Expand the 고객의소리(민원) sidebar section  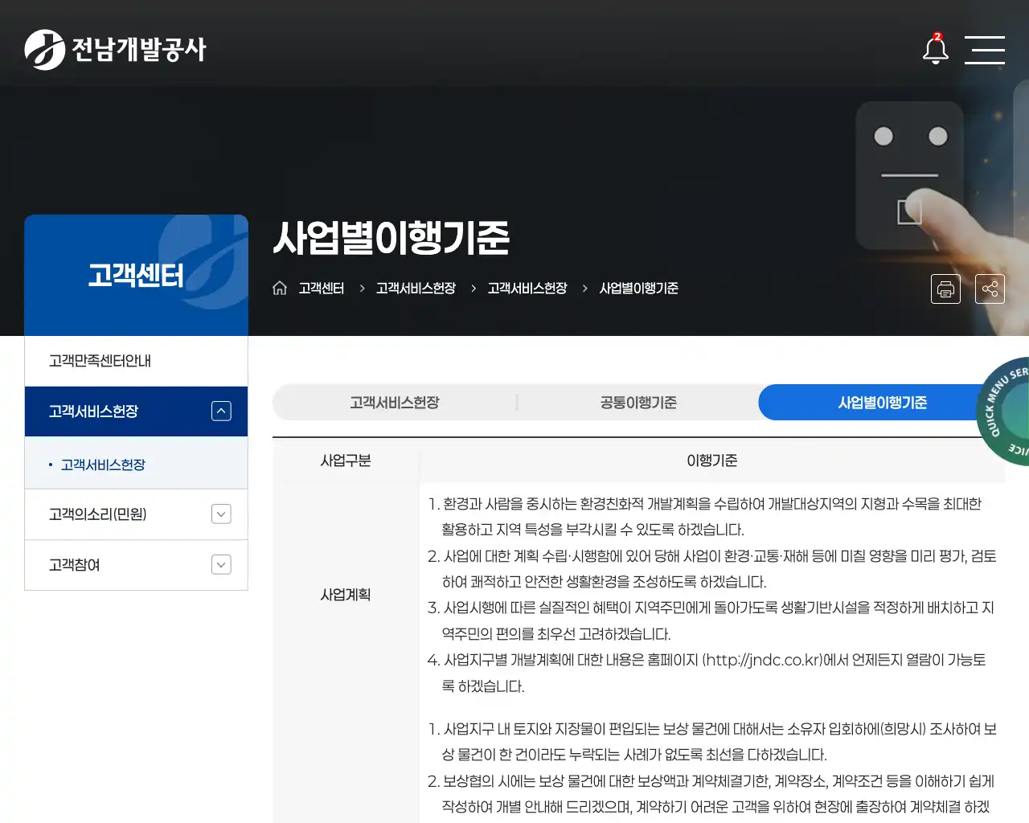tap(221, 514)
